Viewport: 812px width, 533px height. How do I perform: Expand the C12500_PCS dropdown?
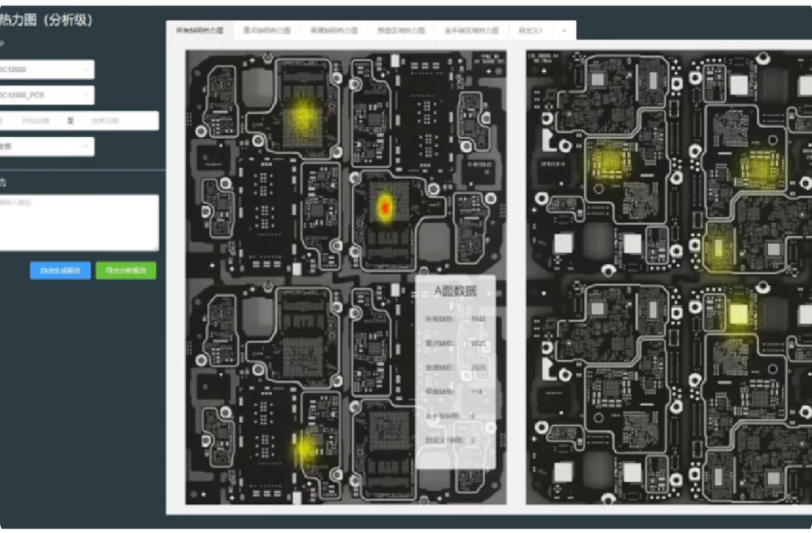[x=46, y=95]
